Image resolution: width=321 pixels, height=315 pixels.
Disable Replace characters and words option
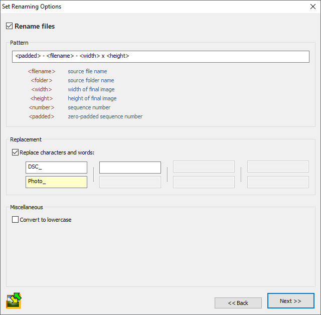pos(15,152)
